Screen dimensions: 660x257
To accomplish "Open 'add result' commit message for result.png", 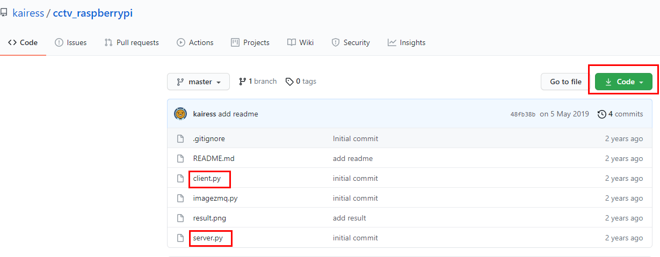I will tap(350, 218).
